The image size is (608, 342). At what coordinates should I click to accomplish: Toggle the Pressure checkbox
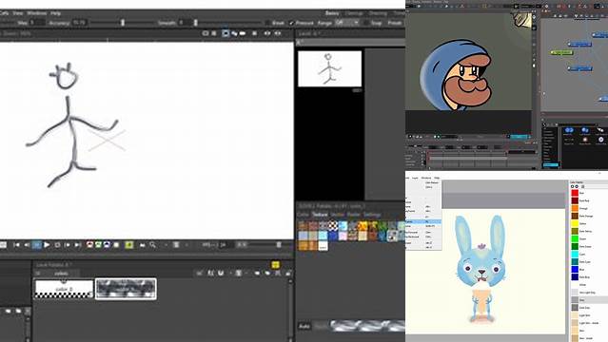tap(291, 23)
